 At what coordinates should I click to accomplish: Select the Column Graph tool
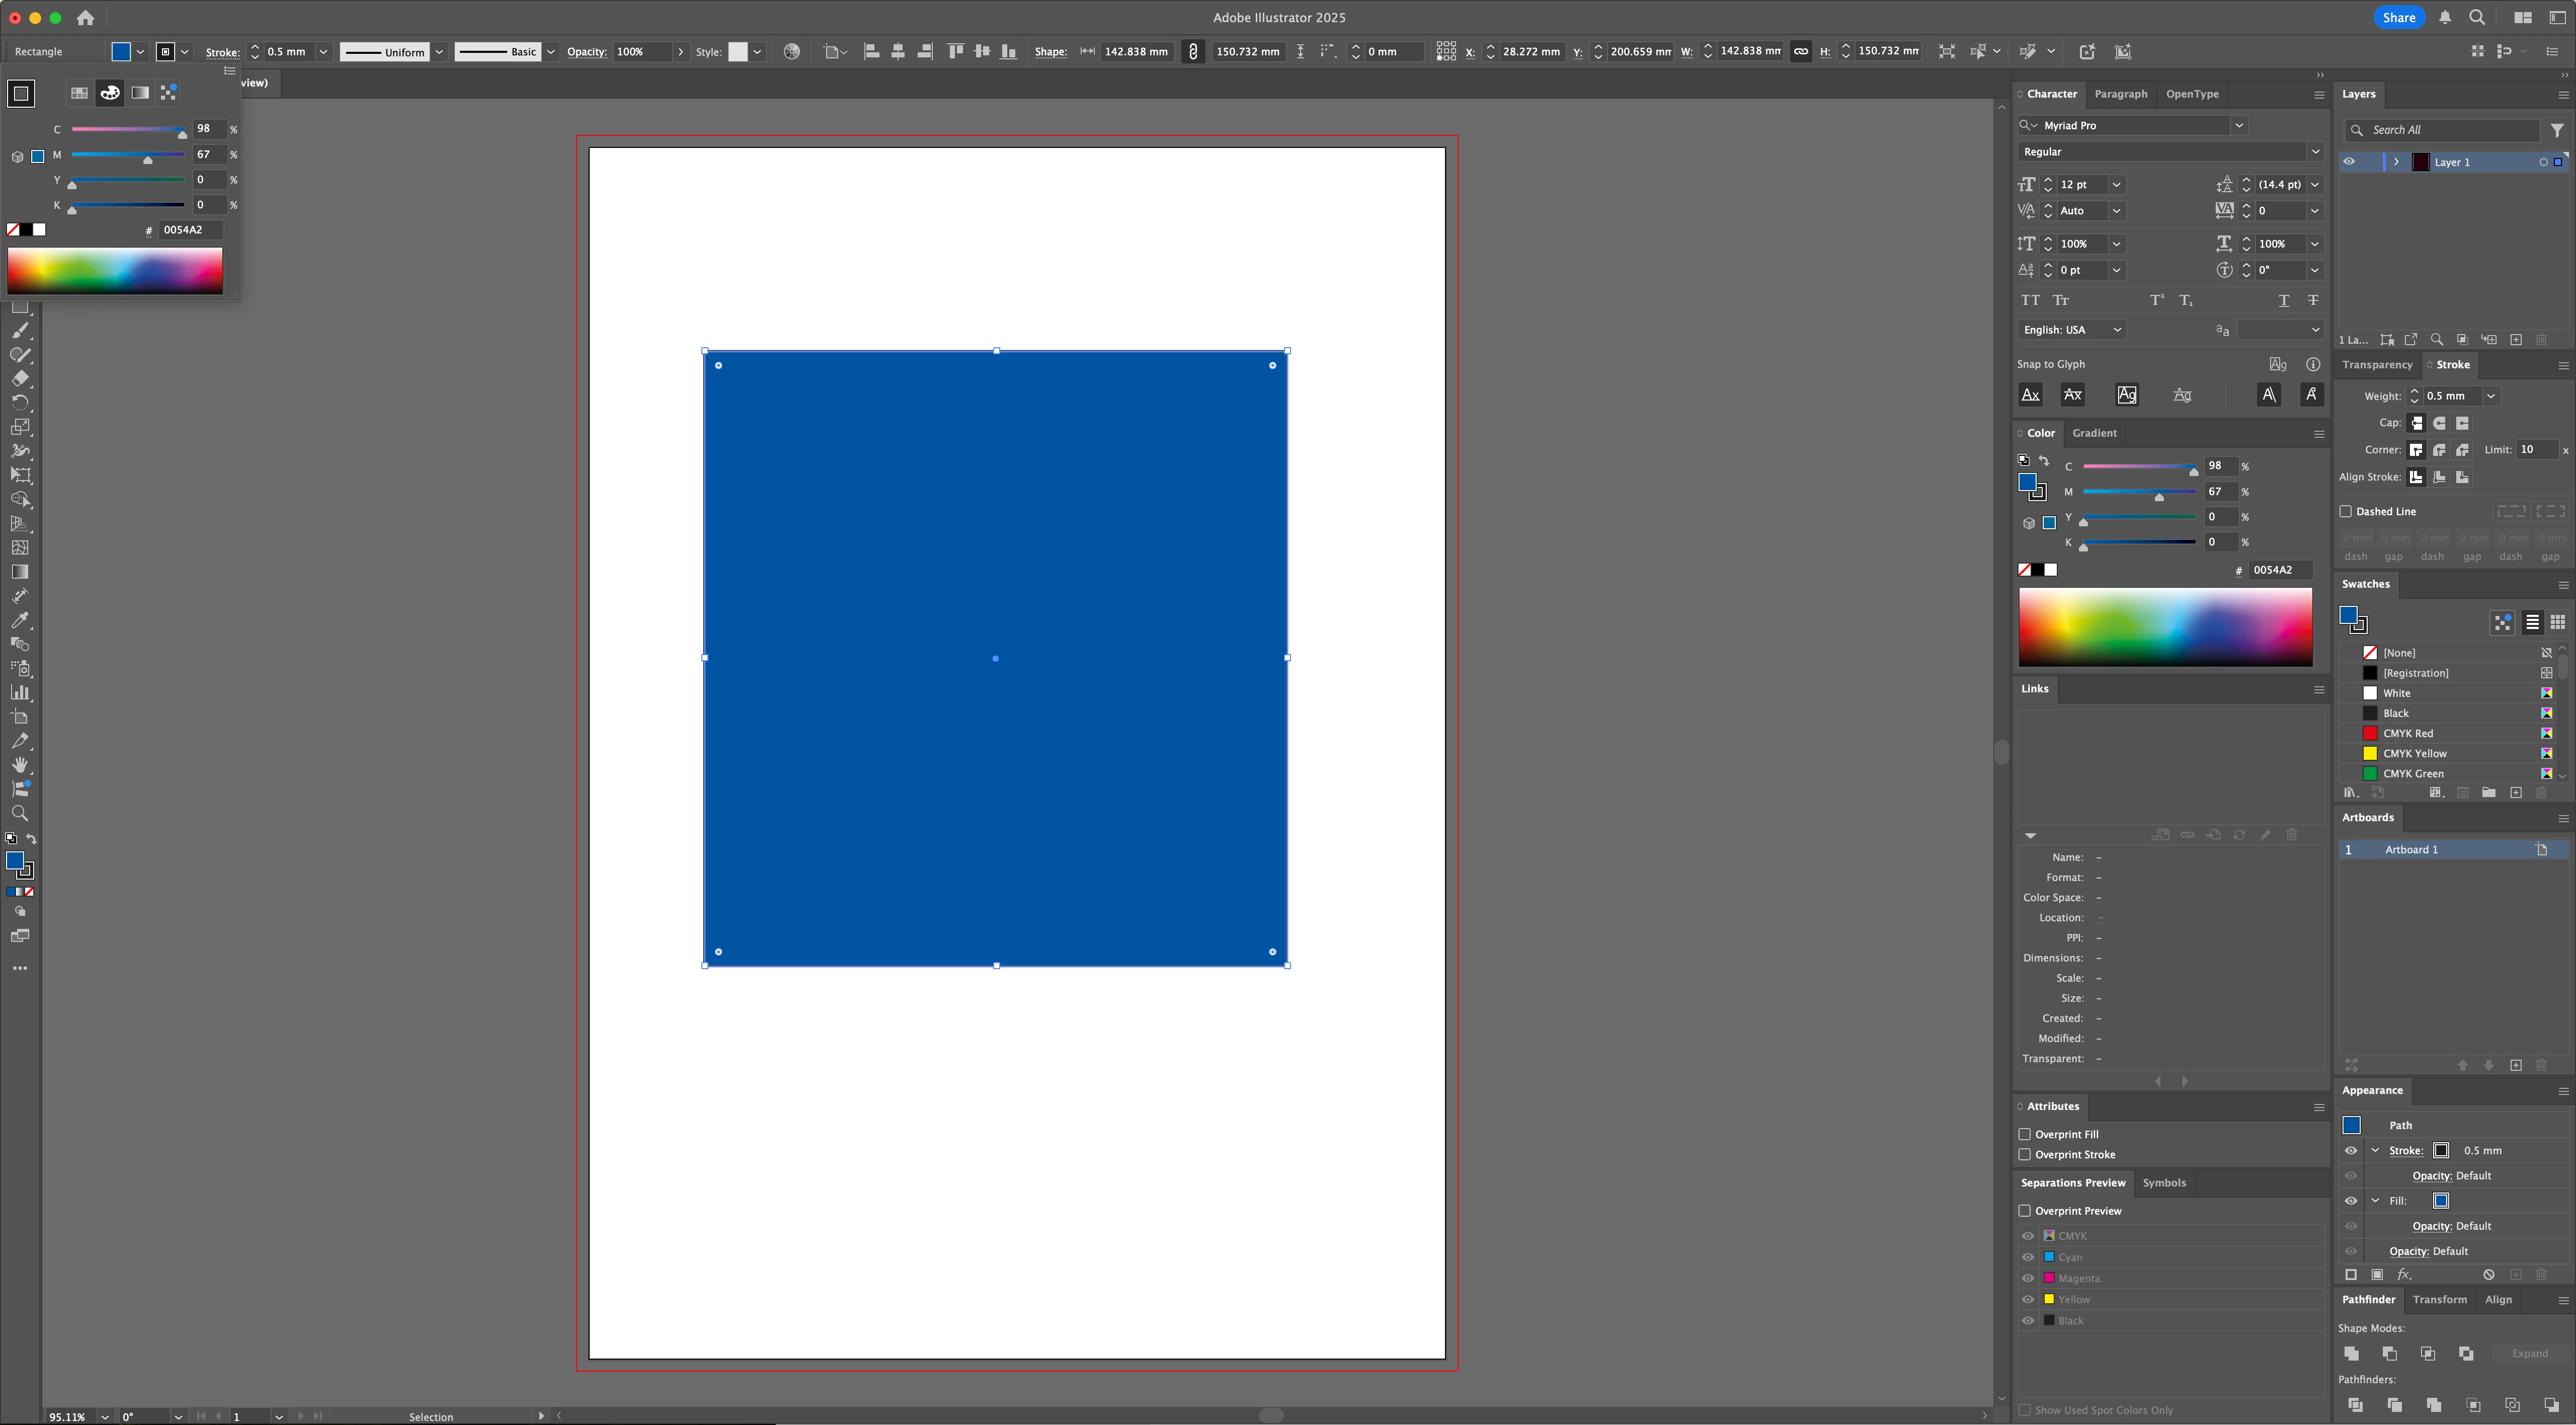[x=20, y=692]
